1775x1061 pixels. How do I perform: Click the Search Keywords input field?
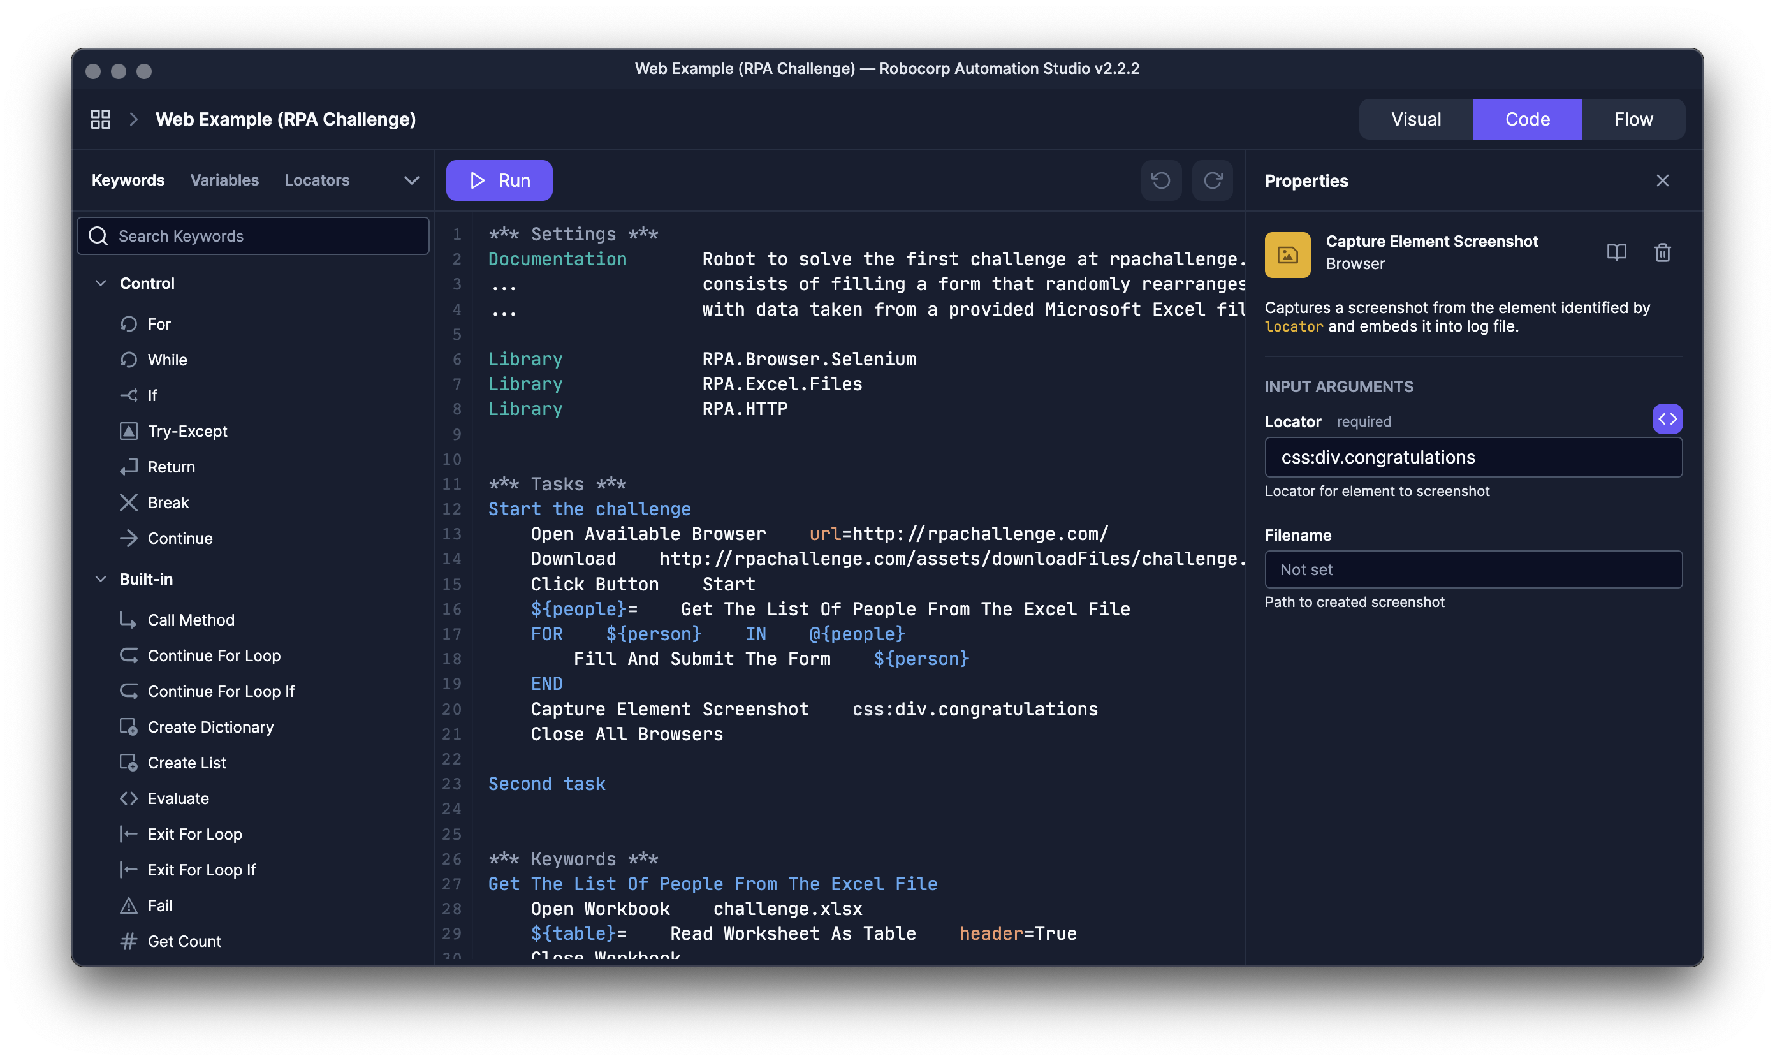click(253, 236)
